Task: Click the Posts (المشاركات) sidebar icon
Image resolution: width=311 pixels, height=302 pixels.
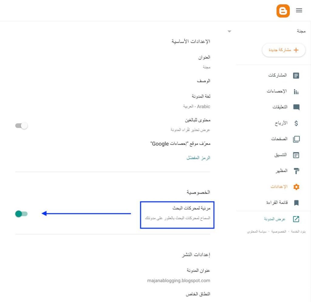Action: coord(296,76)
